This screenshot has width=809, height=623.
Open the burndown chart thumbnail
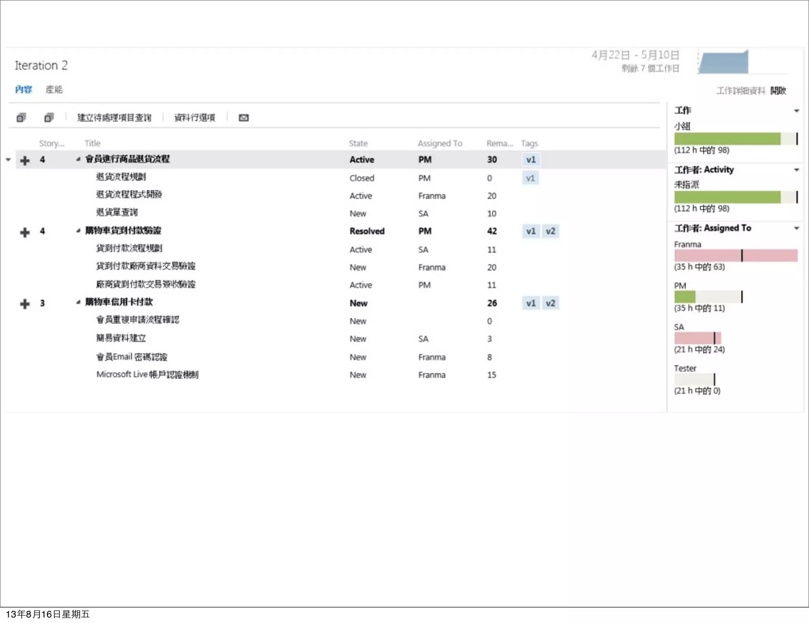coord(724,62)
